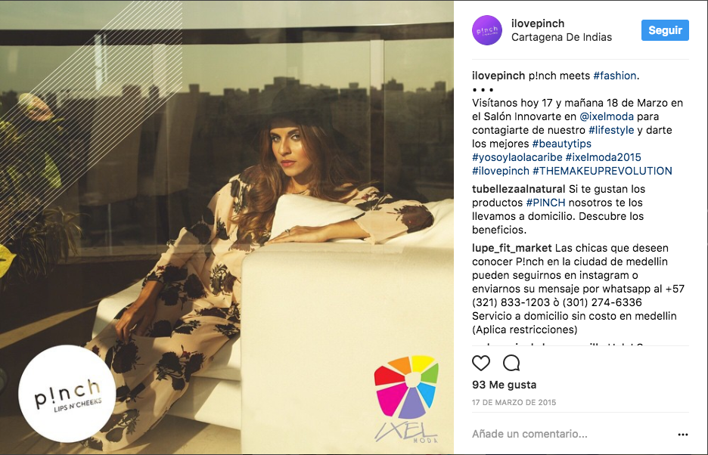Open the three-dots more options menu
708x455 pixels.
click(683, 435)
